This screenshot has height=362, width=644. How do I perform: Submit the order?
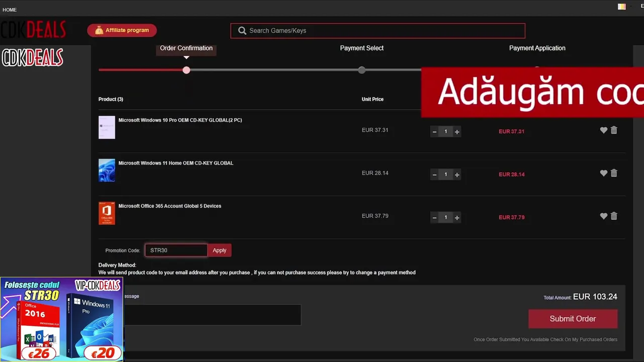point(573,319)
